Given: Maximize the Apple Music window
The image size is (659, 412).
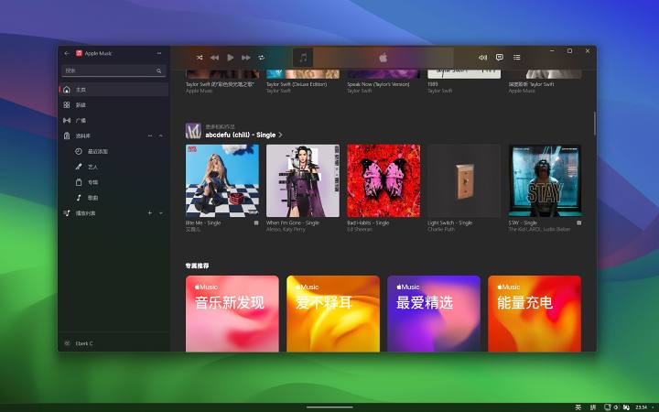Looking at the screenshot, I should click(x=569, y=51).
